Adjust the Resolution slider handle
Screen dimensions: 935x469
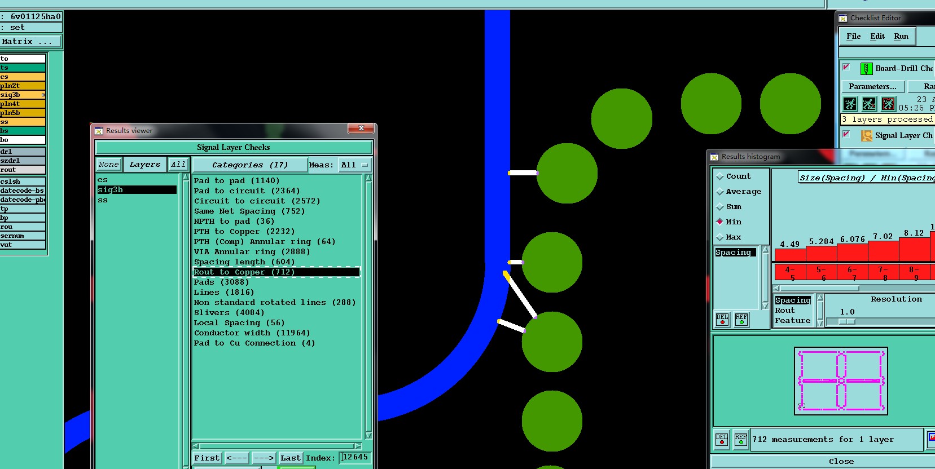(847, 322)
